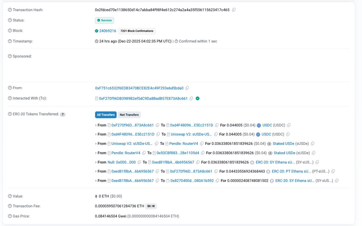Click help icon beside Status label
This screenshot has width=362, height=226.
coord(10,20)
